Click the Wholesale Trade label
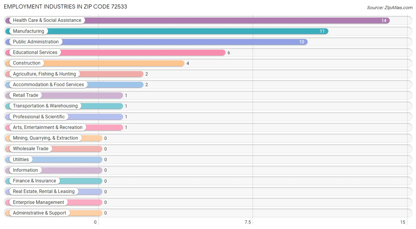The height and width of the screenshot is (229, 416). click(x=30, y=149)
